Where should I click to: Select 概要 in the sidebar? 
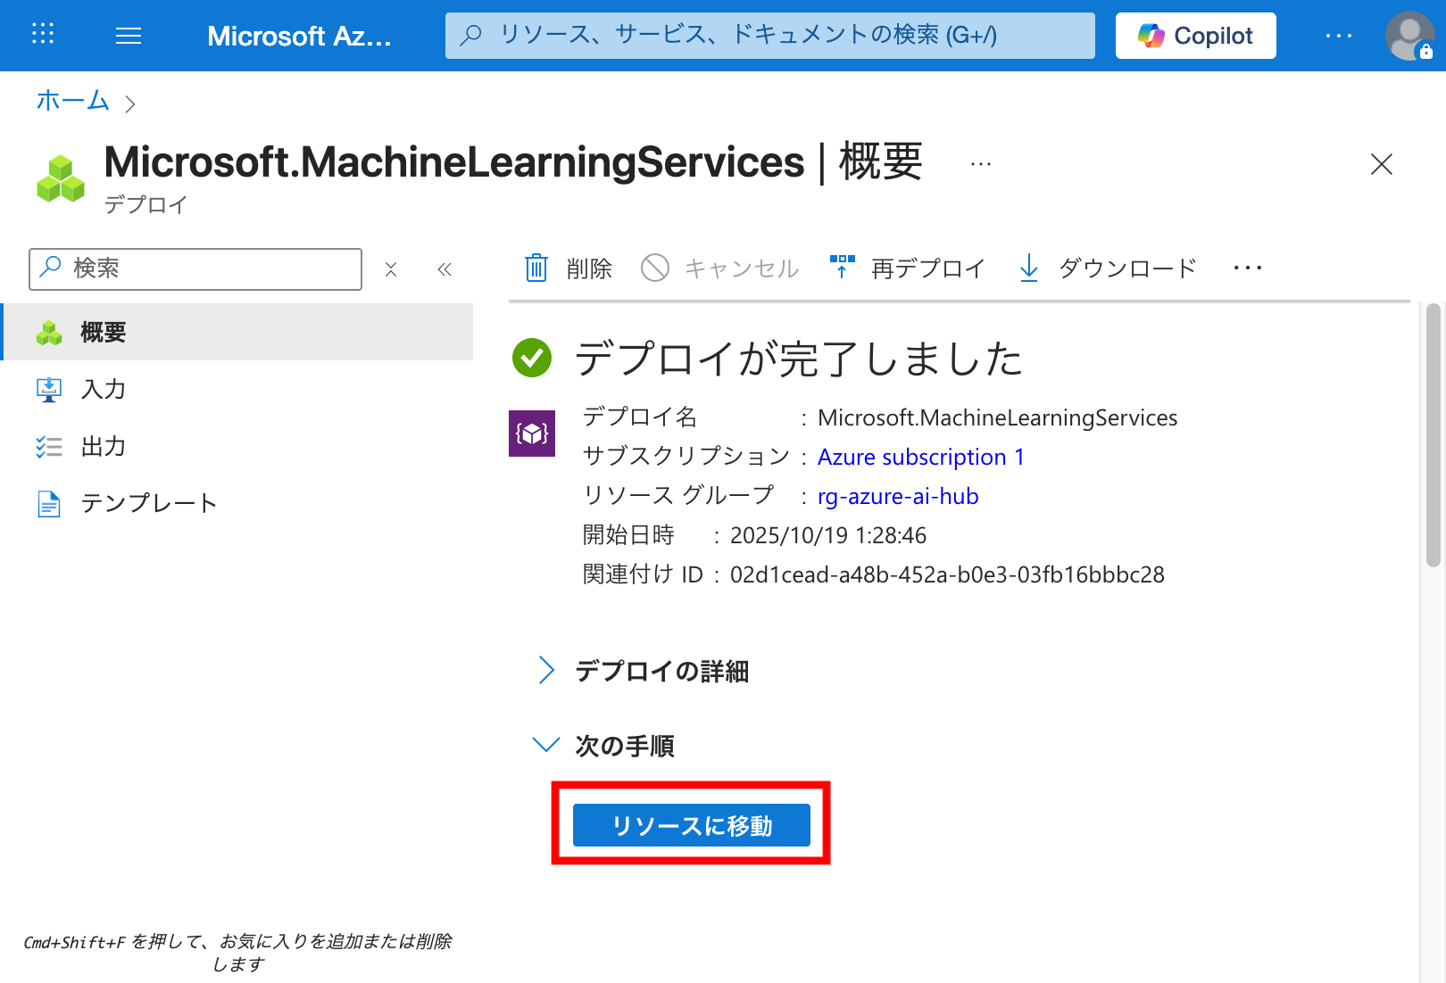tap(238, 332)
